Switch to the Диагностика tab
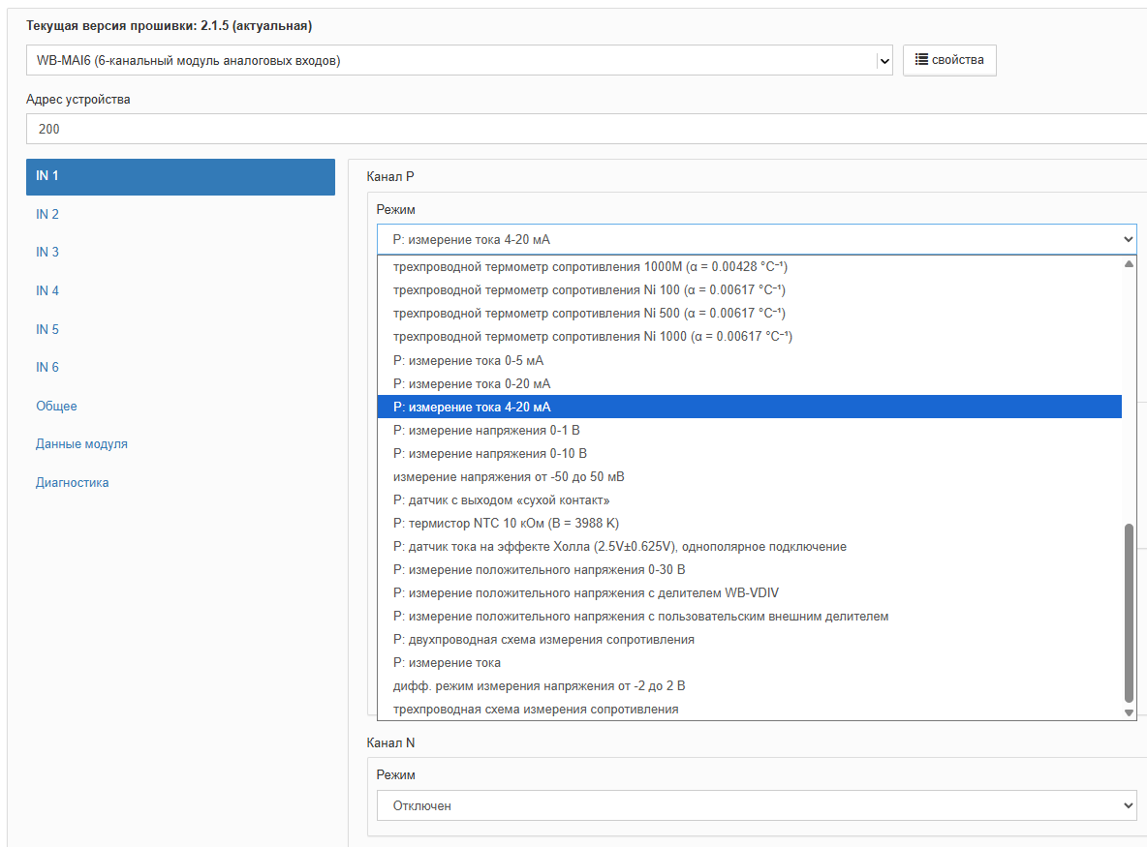The width and height of the screenshot is (1147, 847). (x=72, y=482)
